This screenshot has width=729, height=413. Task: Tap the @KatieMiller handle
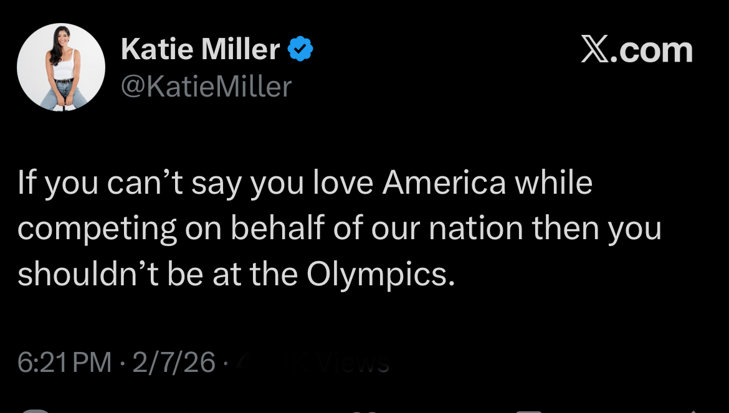click(206, 86)
